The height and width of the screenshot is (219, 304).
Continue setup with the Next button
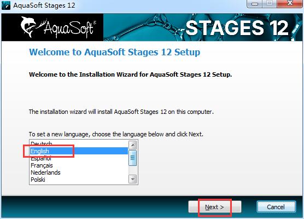(215, 207)
